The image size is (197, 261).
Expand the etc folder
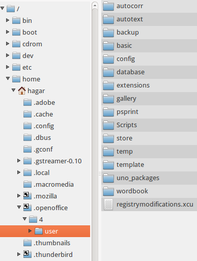(8, 67)
